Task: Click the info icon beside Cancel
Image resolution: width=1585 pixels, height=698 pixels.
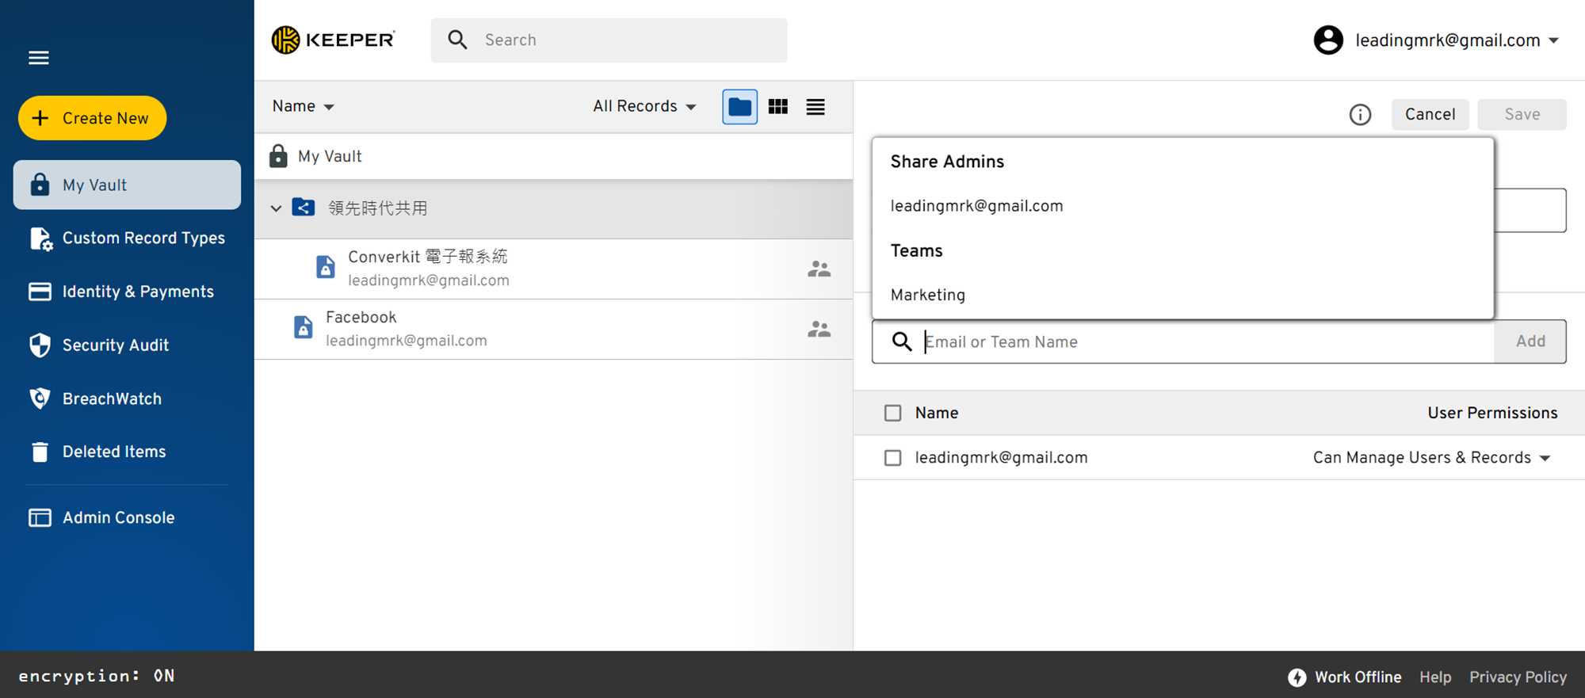Action: [x=1360, y=115]
